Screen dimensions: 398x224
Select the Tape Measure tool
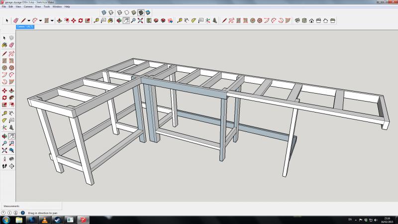tap(96, 20)
